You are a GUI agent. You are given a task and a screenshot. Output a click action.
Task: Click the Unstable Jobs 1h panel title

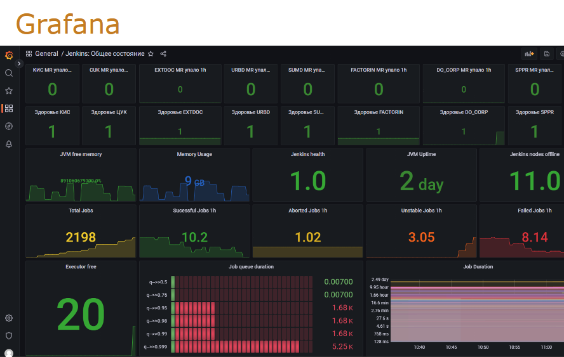(x=421, y=211)
